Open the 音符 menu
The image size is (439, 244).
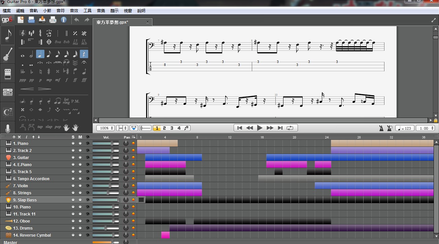click(x=61, y=11)
